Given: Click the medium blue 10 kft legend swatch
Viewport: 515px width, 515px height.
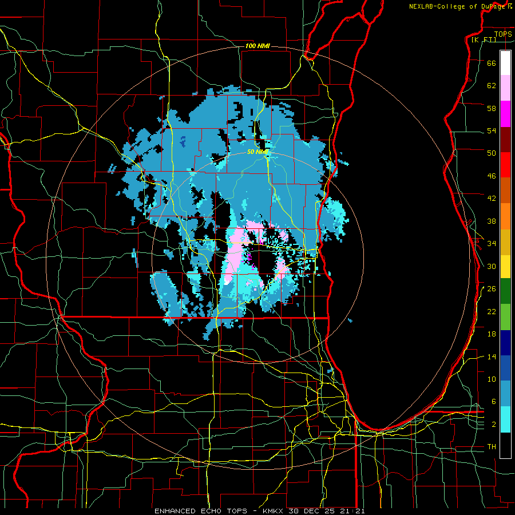Looking at the screenshot, I should pos(505,368).
